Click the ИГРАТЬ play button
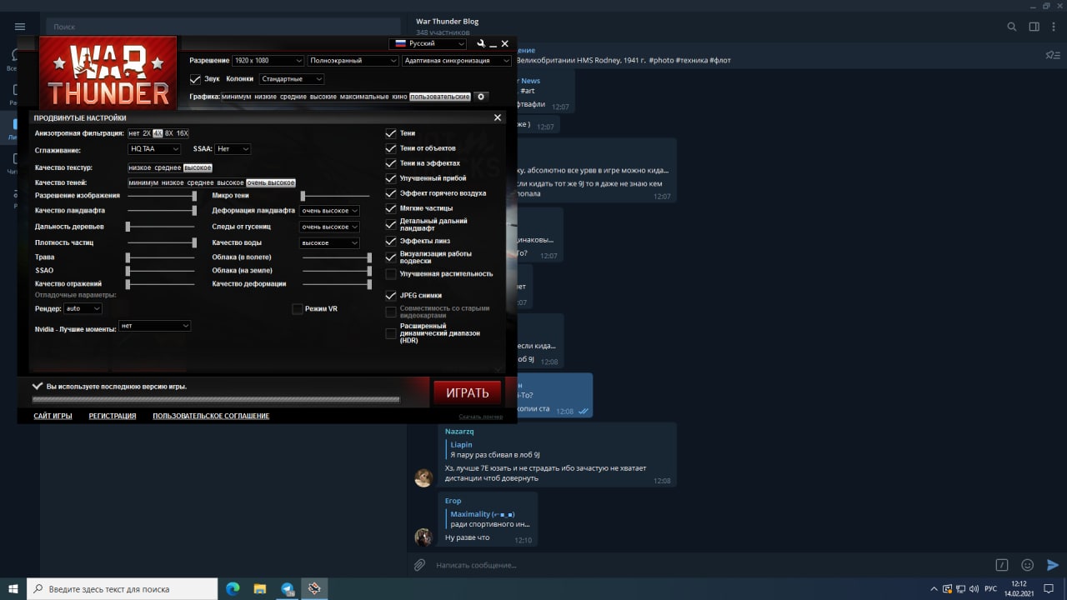1067x600 pixels. (x=467, y=392)
